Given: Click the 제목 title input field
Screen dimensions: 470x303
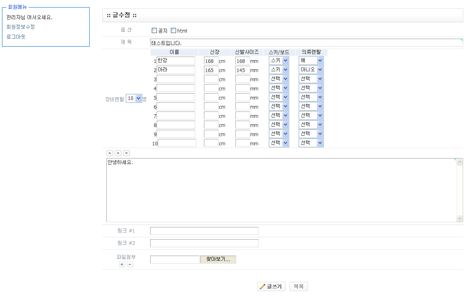Looking at the screenshot, I should tap(306, 43).
